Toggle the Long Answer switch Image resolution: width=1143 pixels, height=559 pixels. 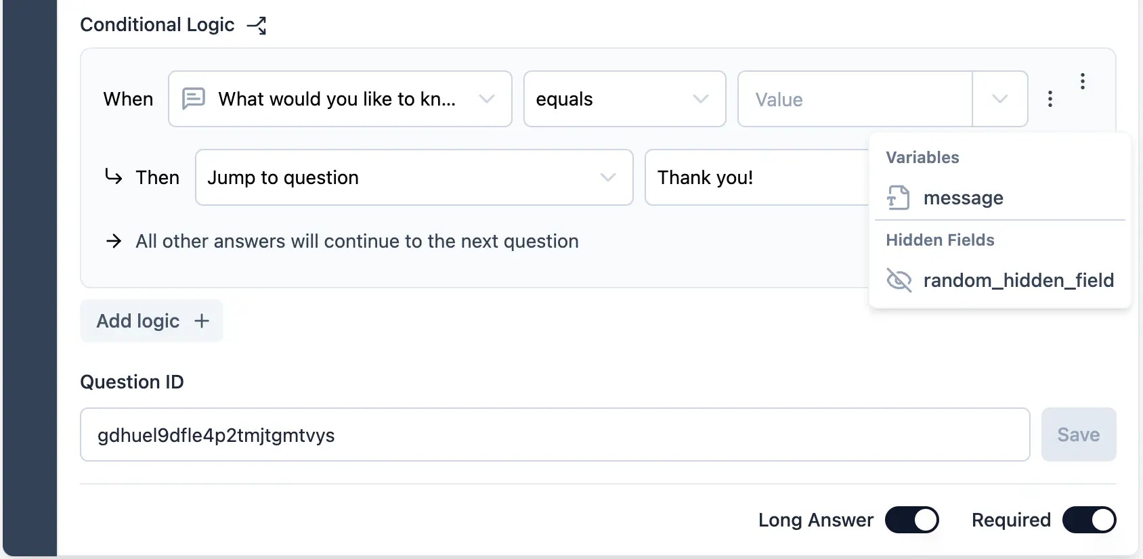[912, 520]
